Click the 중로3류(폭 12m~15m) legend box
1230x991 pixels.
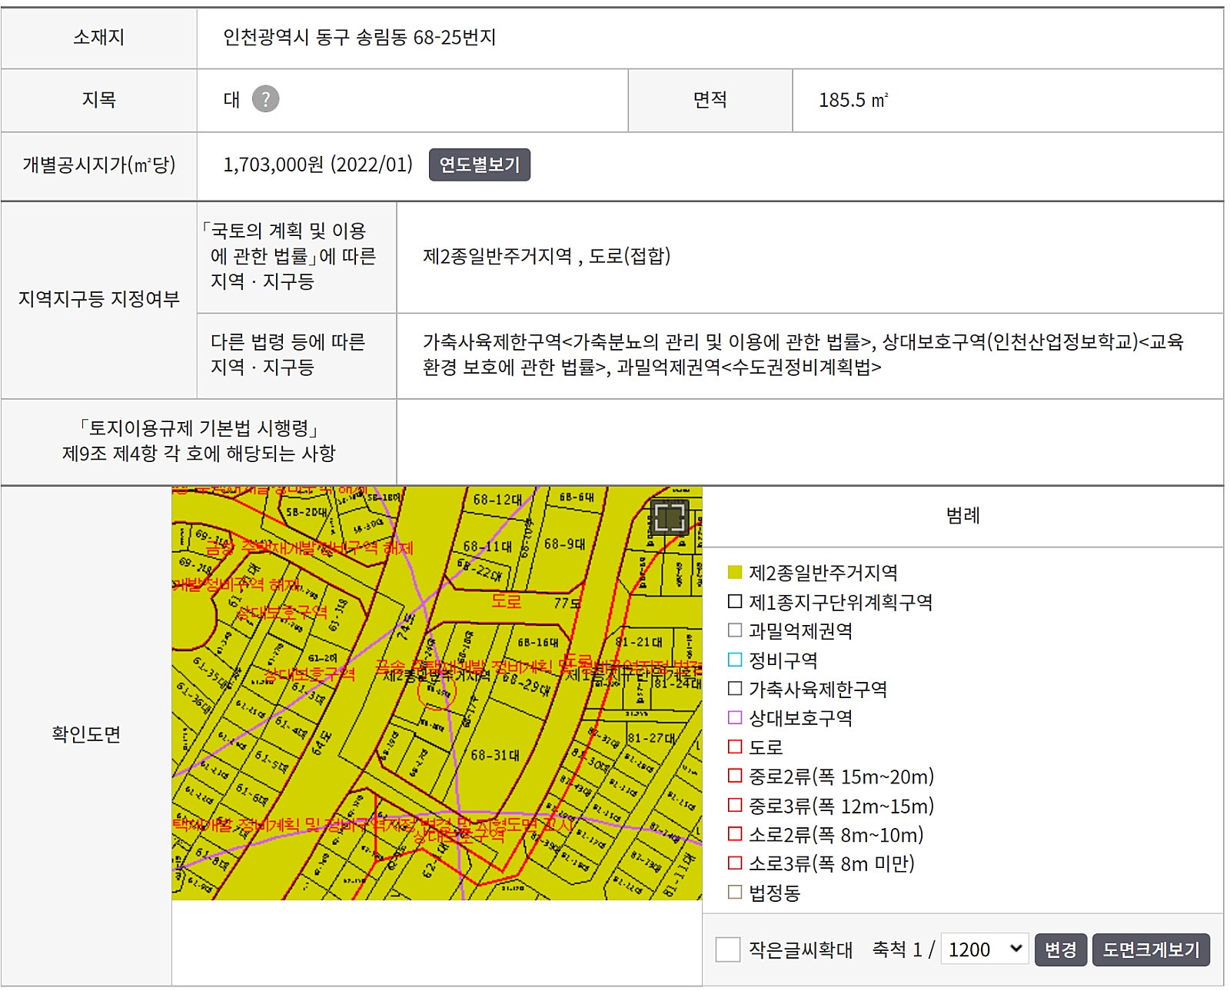point(735,805)
